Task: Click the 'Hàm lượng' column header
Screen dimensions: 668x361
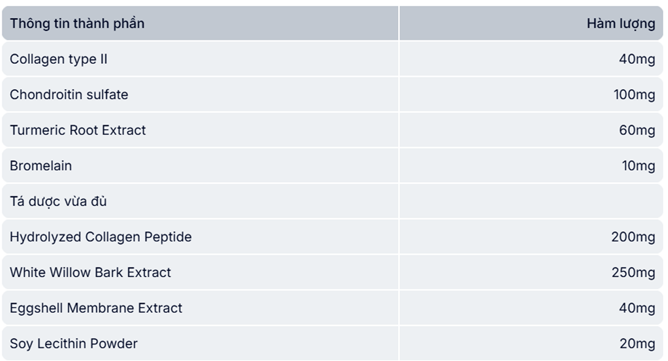Action: click(620, 24)
